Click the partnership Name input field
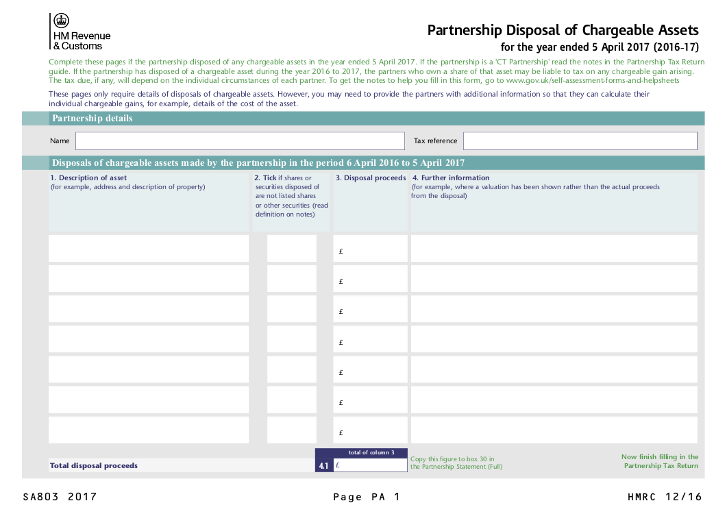 click(x=241, y=141)
